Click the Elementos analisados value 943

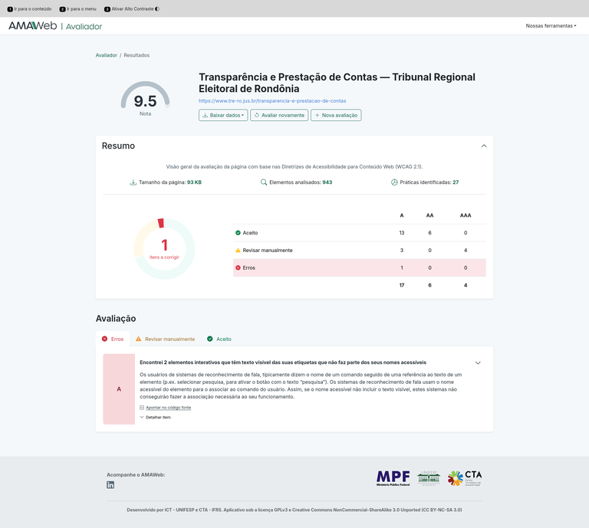327,182
